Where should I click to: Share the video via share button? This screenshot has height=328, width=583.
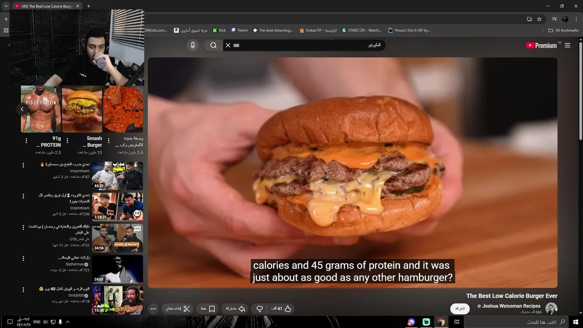235,308
